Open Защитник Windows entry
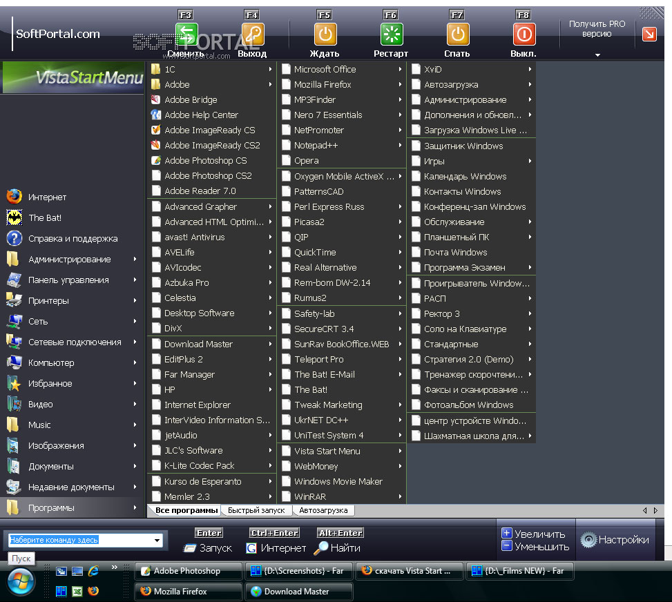Screen dimensions: 672x602 coord(472,146)
